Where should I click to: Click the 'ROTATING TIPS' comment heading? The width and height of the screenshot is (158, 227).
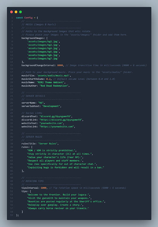click(x=32, y=181)
